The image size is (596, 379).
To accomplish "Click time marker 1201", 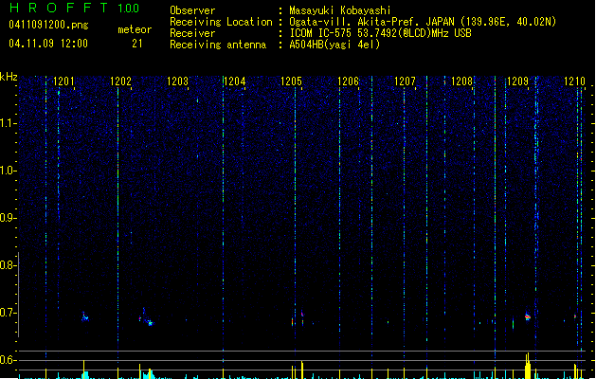I will (x=63, y=81).
